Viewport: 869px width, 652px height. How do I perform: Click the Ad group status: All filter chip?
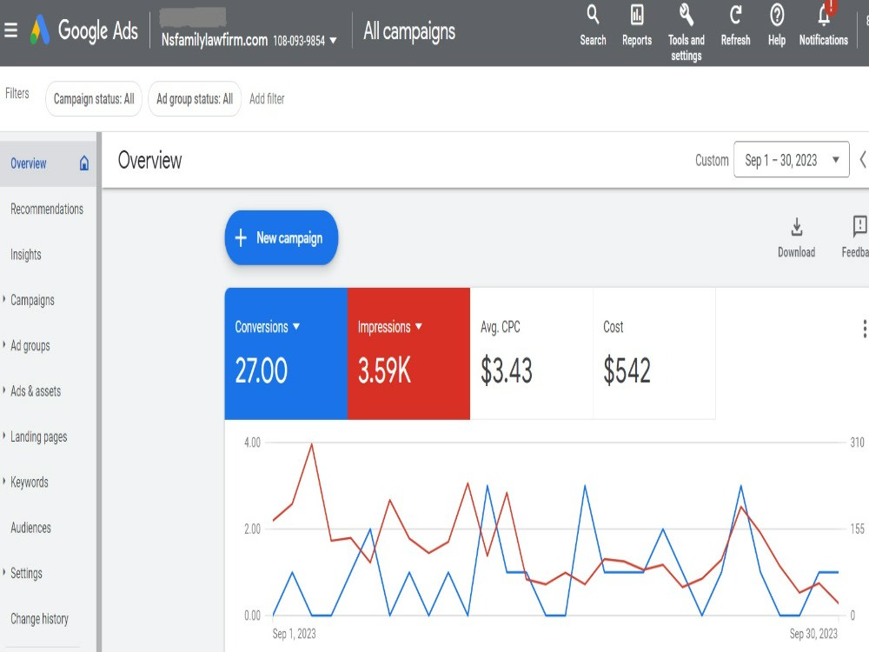pyautogui.click(x=195, y=99)
